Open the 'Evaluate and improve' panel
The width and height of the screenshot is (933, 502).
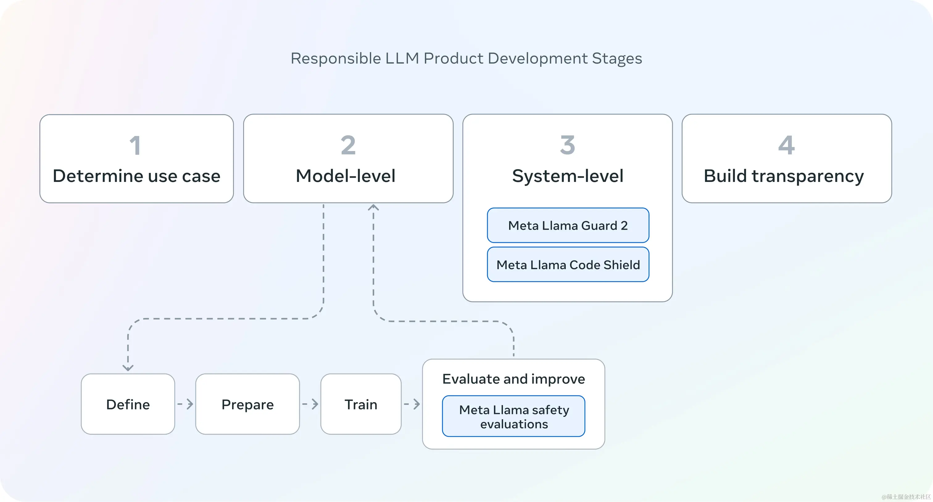tap(513, 379)
